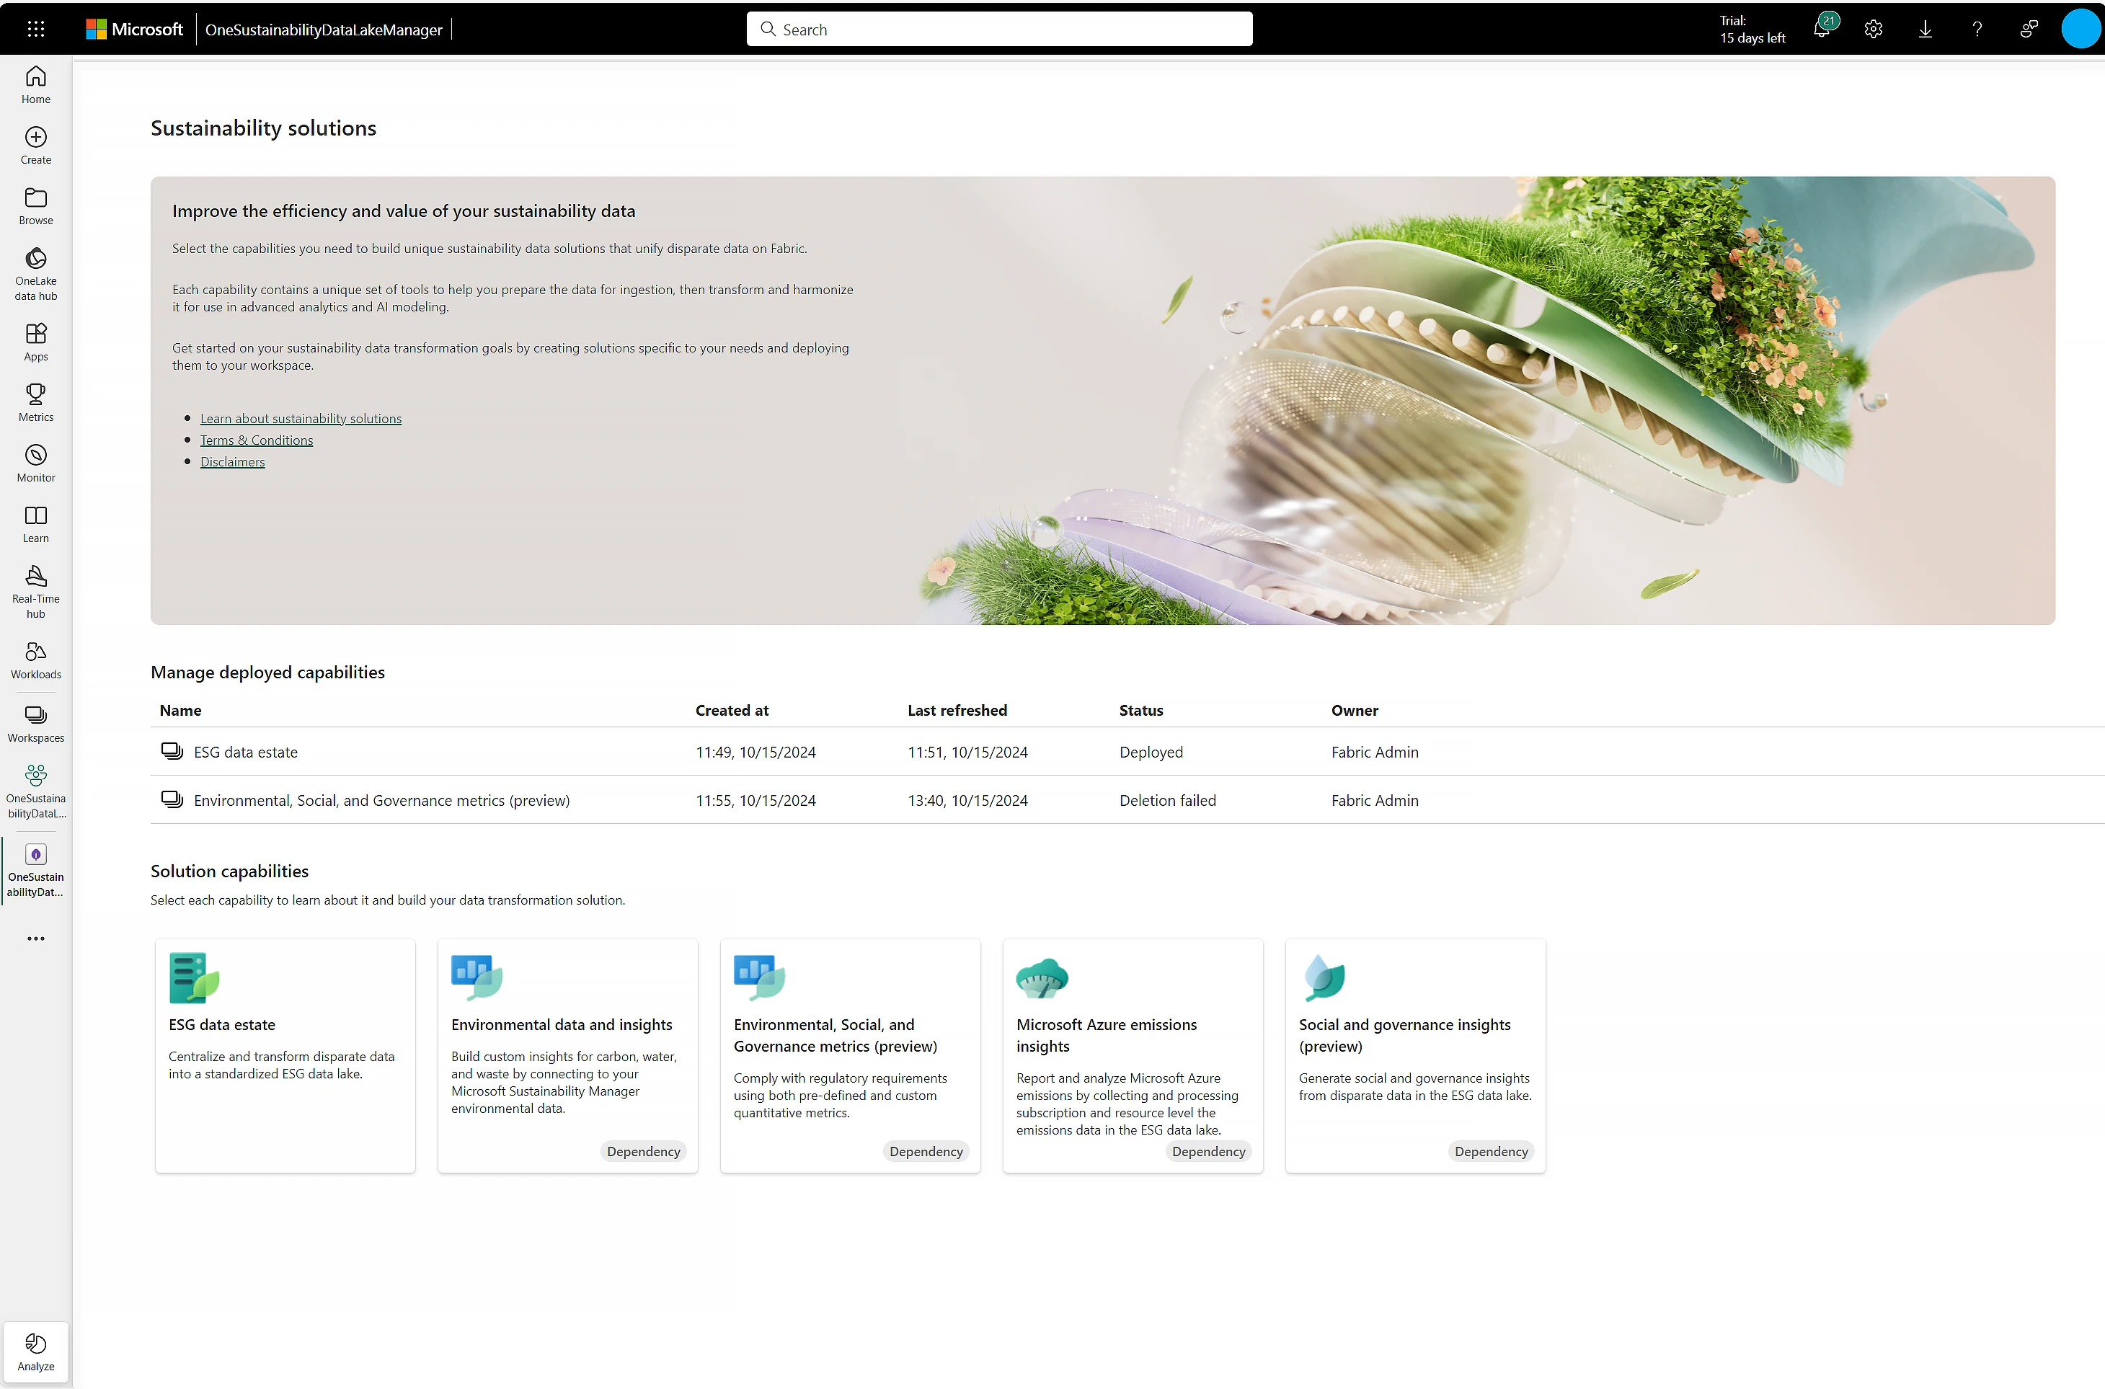Open the Downloads icon in the top bar
This screenshot has width=2105, height=1389.
pyautogui.click(x=1924, y=28)
